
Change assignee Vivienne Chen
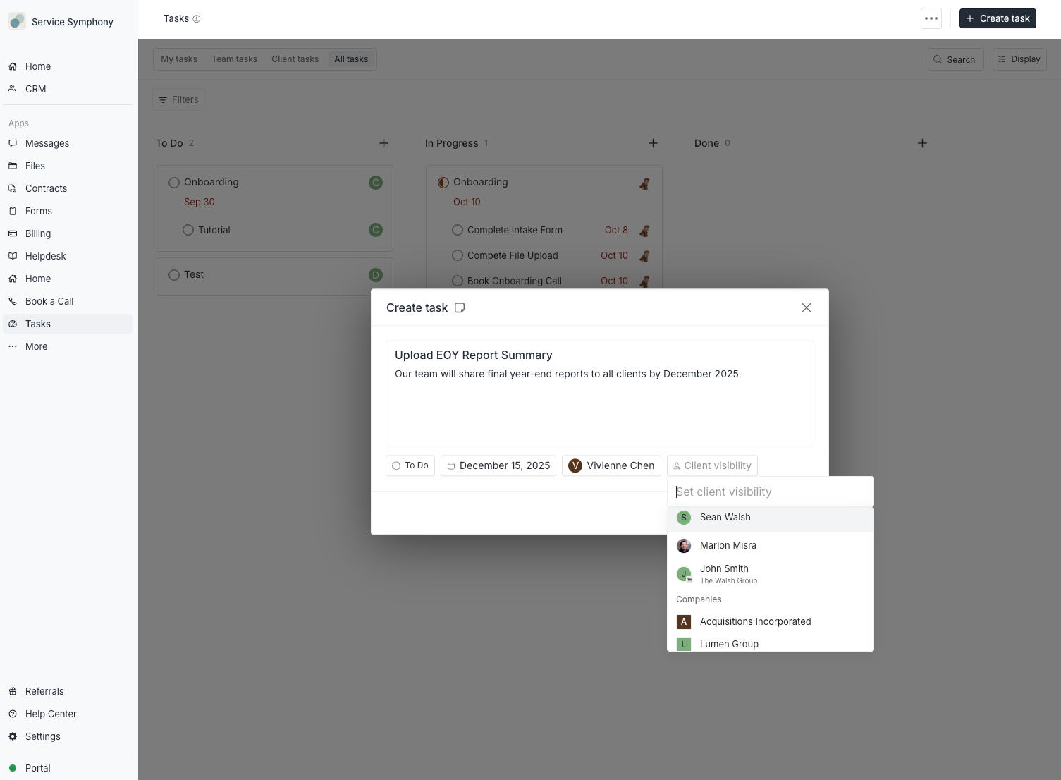[611, 465]
